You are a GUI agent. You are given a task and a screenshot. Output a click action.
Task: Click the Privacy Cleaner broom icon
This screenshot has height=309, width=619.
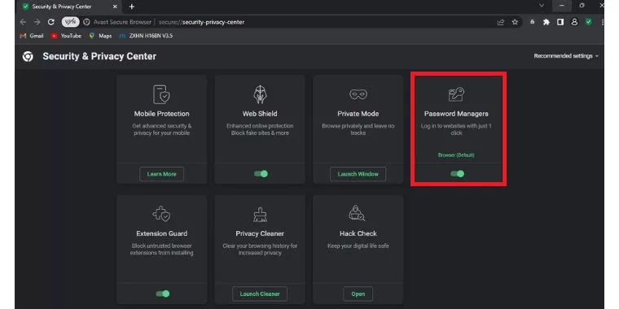[x=260, y=214]
